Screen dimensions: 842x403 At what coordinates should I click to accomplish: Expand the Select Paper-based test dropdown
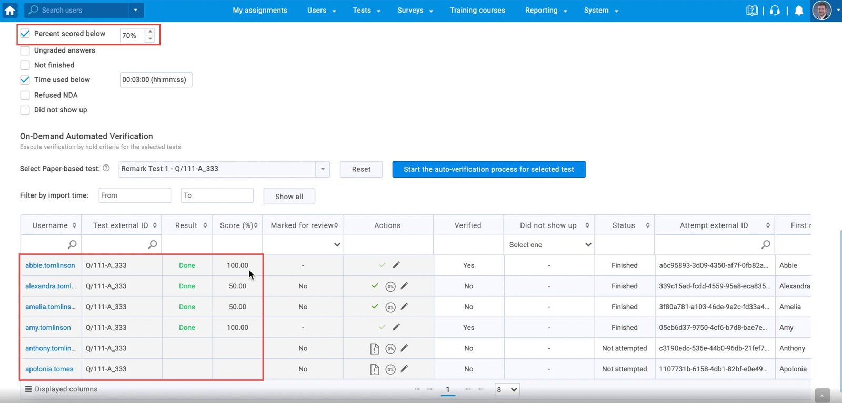point(322,169)
